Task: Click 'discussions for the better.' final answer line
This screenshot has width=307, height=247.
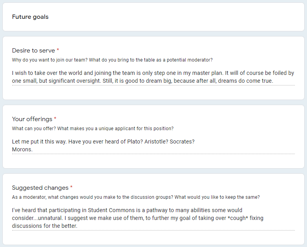Action: point(45,226)
